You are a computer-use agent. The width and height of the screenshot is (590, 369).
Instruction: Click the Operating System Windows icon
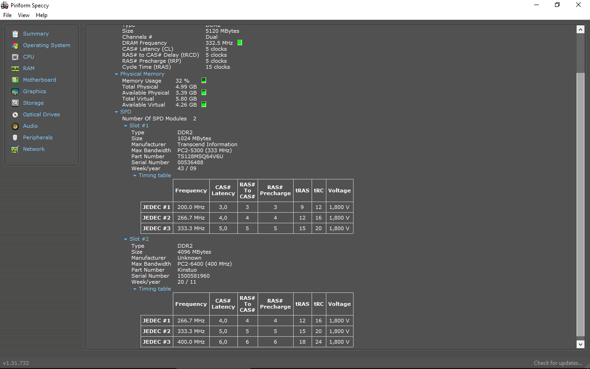(x=15, y=45)
